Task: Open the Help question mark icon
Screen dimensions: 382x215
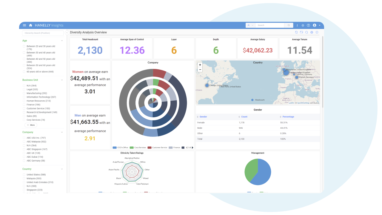Action: (308, 25)
